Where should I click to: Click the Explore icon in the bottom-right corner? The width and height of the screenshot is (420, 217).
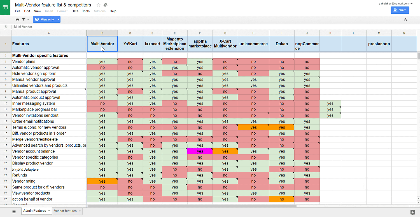click(x=412, y=212)
